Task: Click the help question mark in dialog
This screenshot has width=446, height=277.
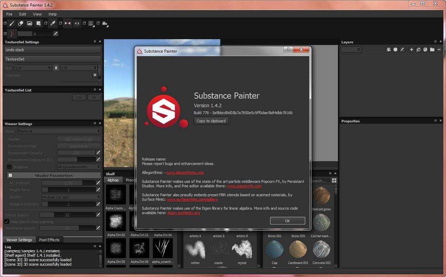Action: point(288,50)
